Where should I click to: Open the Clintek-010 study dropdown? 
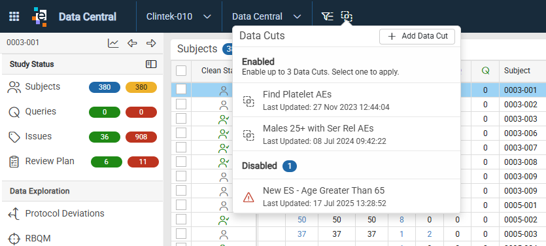coord(179,16)
